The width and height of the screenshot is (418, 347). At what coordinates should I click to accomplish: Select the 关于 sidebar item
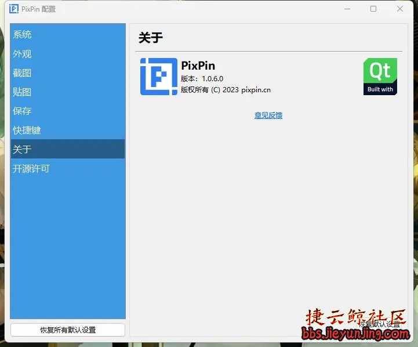point(67,149)
